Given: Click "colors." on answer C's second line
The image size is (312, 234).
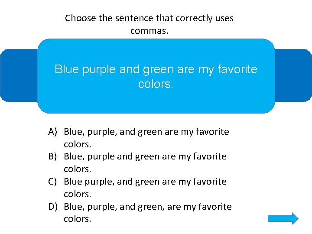Looking at the screenshot, I should pos(78,194).
